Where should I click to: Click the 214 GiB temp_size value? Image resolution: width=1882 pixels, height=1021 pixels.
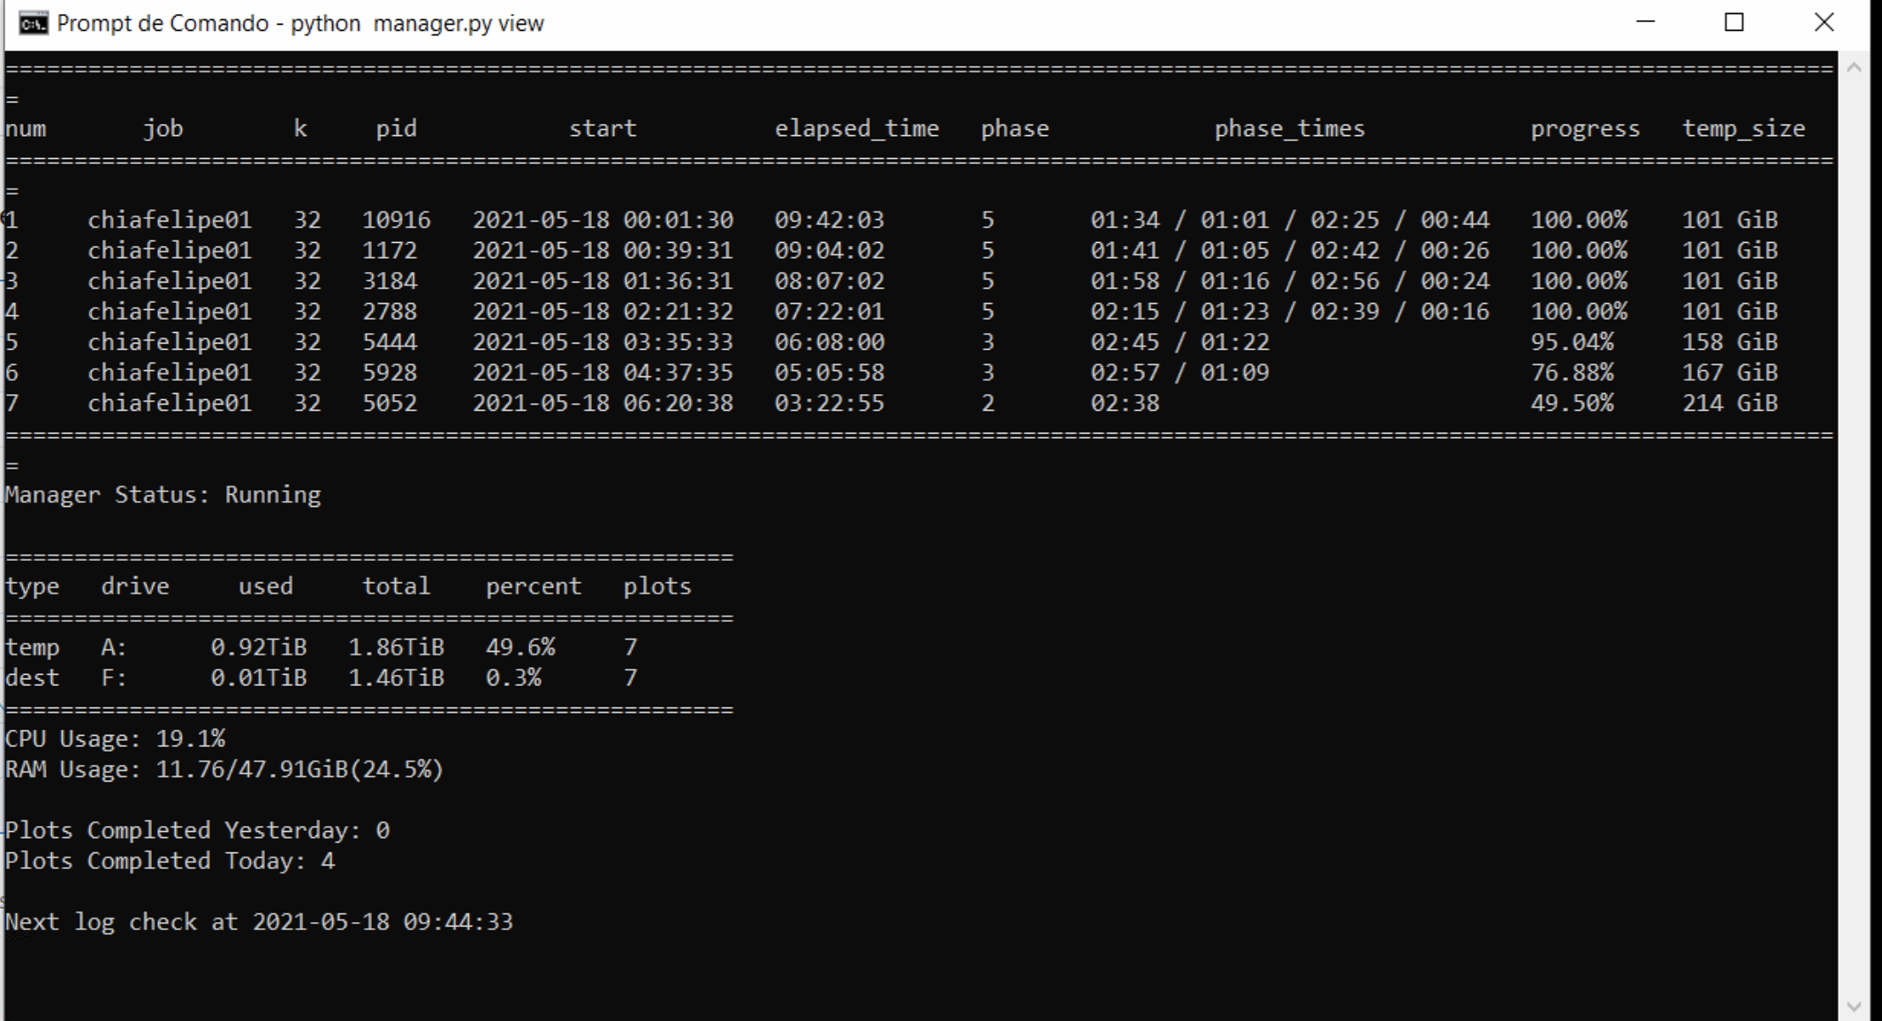[x=1733, y=403]
